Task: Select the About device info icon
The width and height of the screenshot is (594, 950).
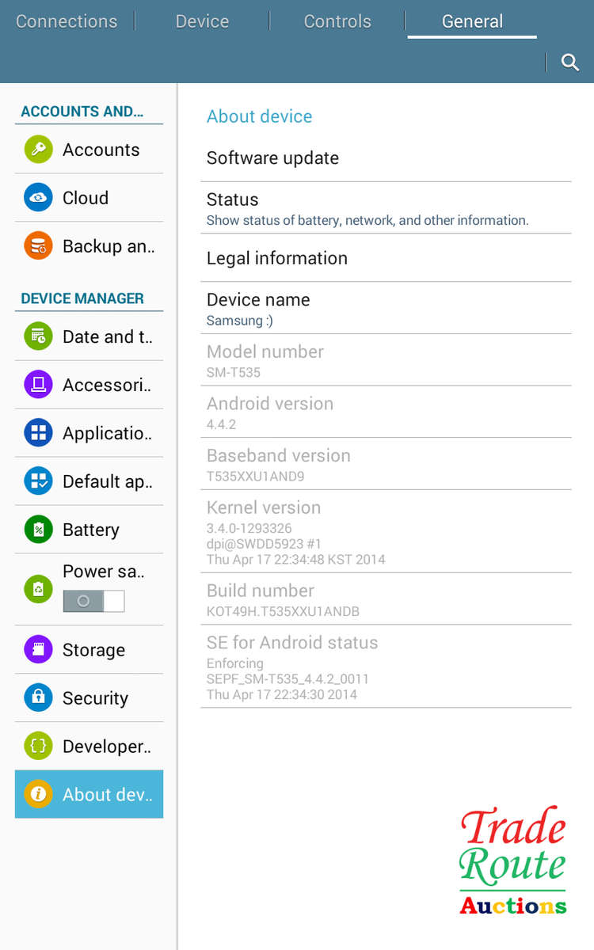Action: pyautogui.click(x=36, y=794)
